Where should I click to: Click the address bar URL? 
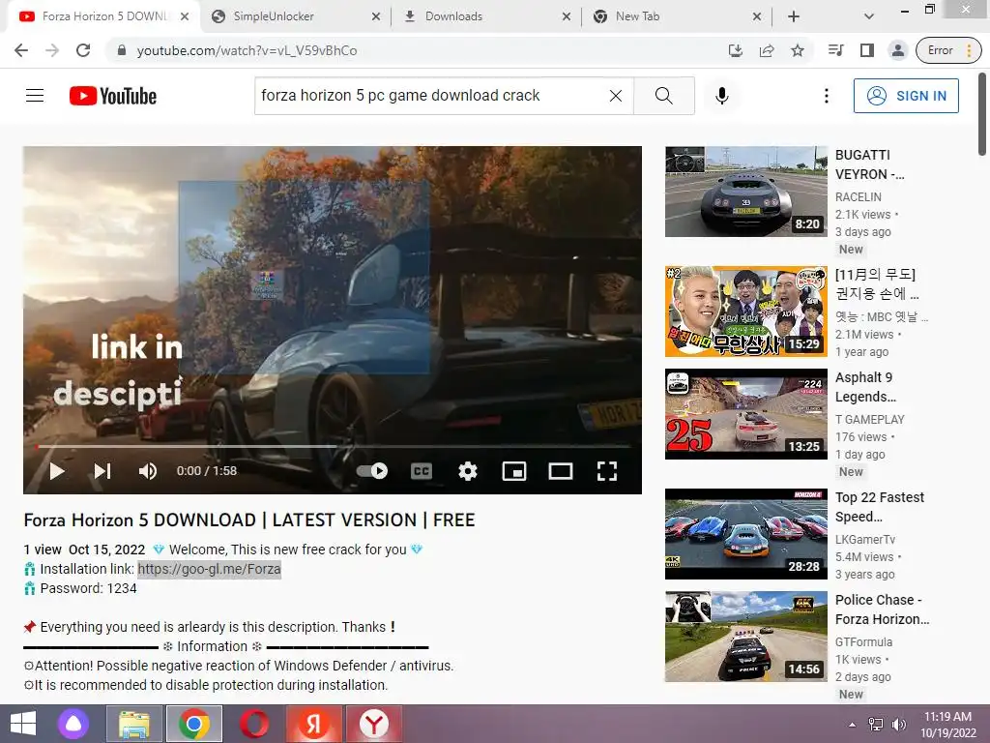click(x=247, y=50)
